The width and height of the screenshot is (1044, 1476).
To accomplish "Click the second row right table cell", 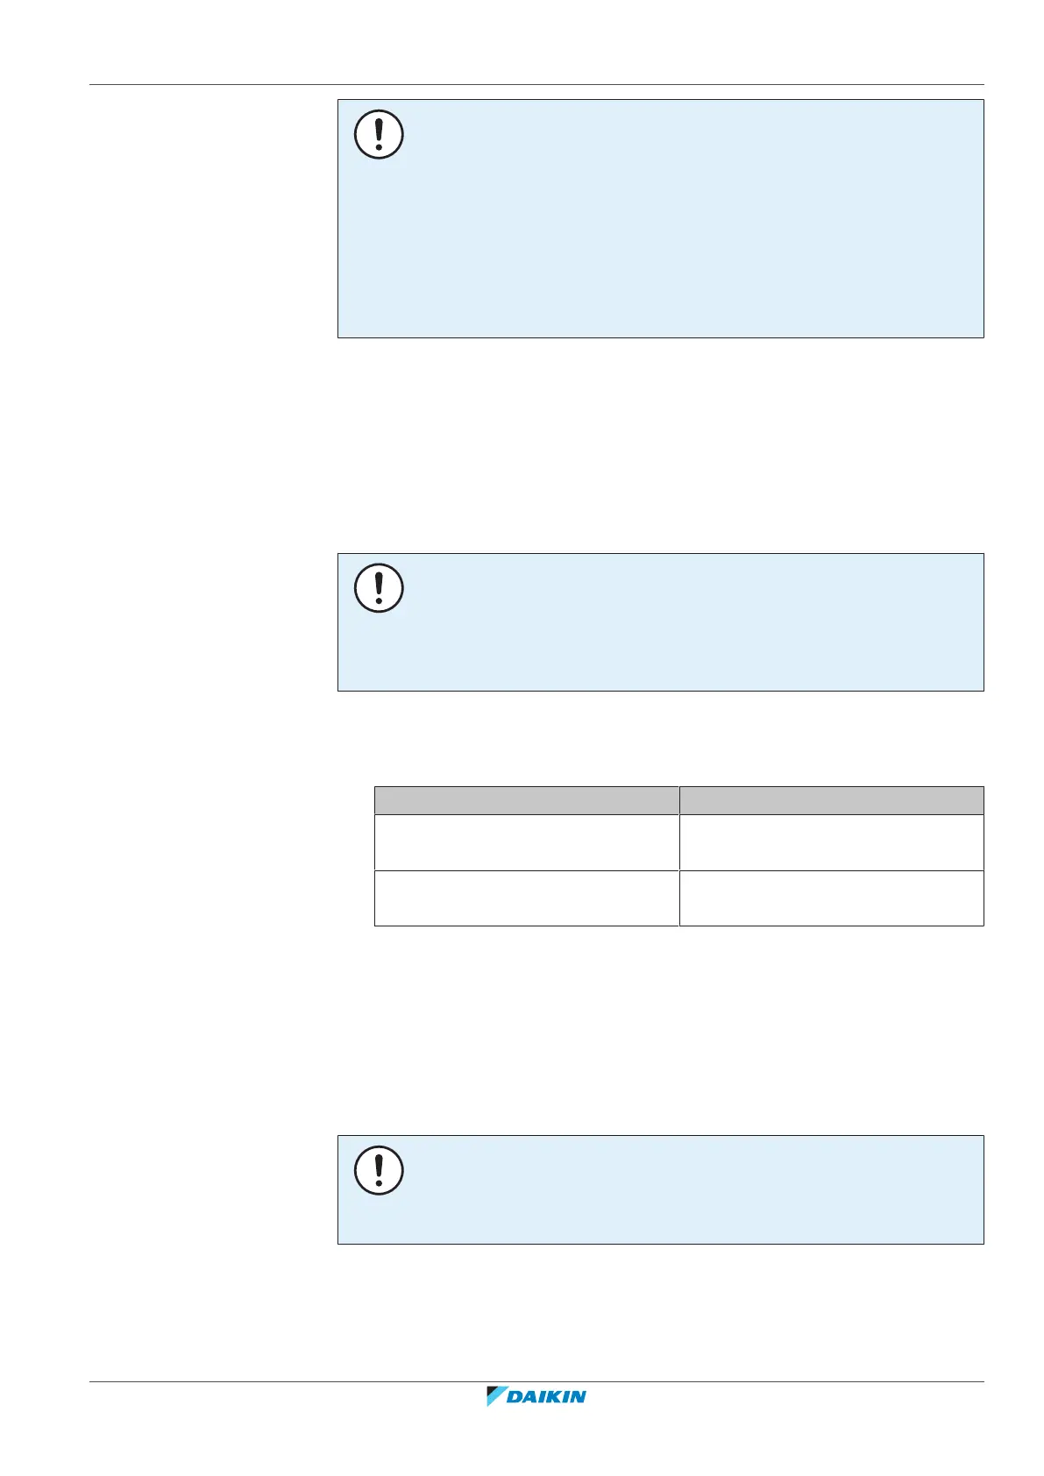I will point(831,898).
